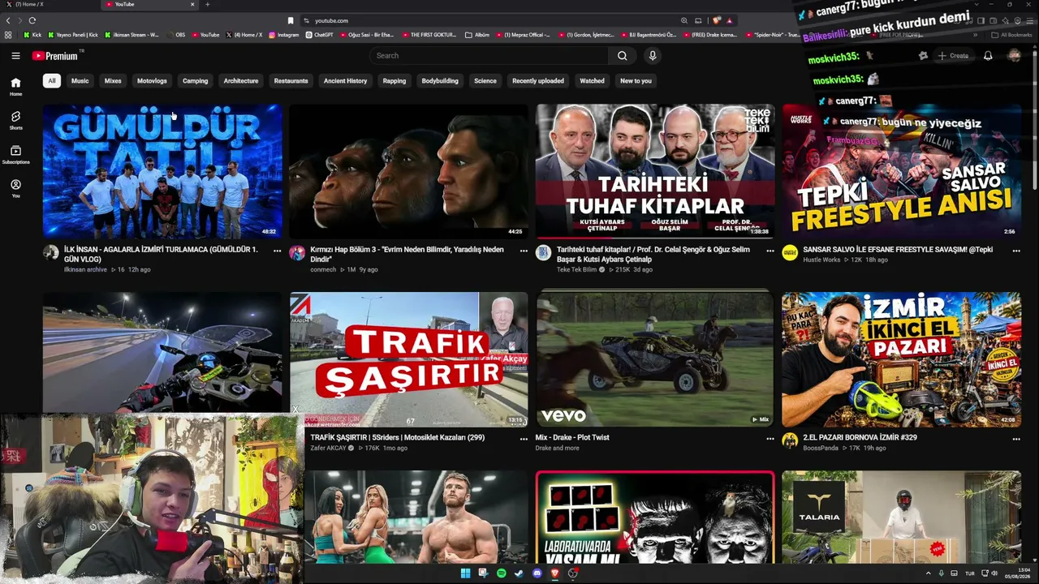Filter the feed by Music
Image resolution: width=1039 pixels, height=584 pixels.
(80, 81)
